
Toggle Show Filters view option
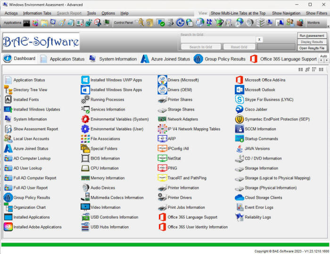click(x=316, y=13)
